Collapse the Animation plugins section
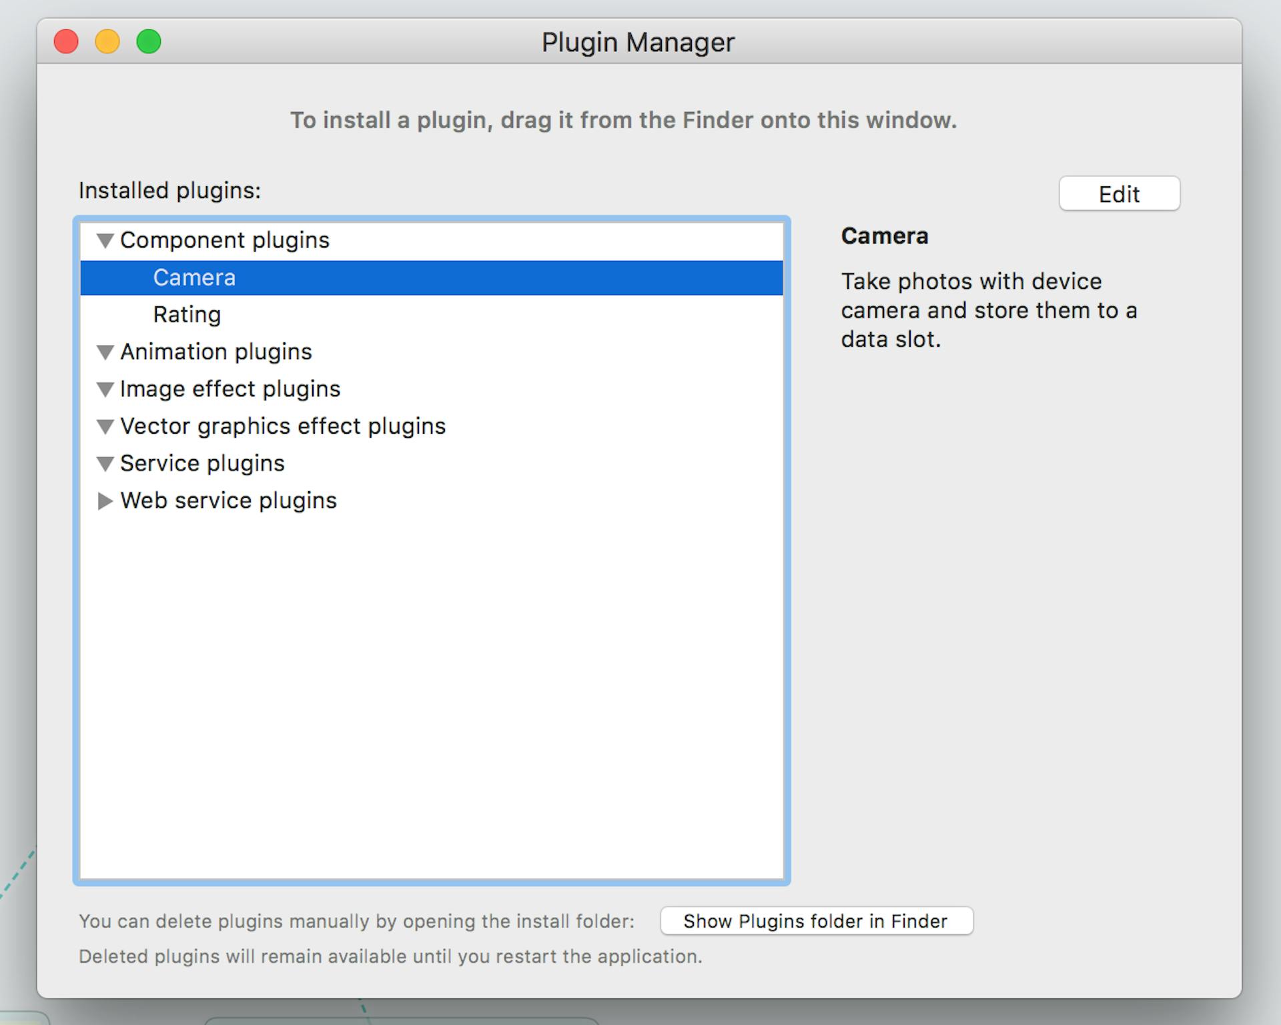 pyautogui.click(x=105, y=352)
